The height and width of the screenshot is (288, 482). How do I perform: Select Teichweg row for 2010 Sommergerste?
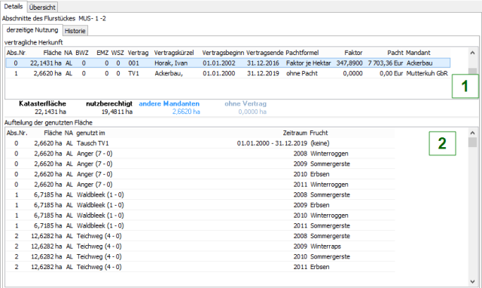point(200,256)
